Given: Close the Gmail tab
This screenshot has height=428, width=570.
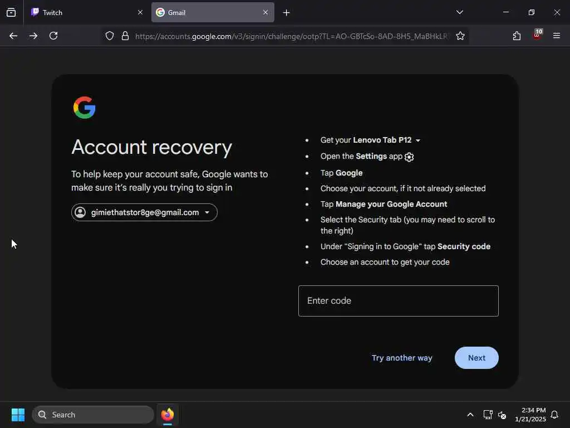Looking at the screenshot, I should 266,12.
